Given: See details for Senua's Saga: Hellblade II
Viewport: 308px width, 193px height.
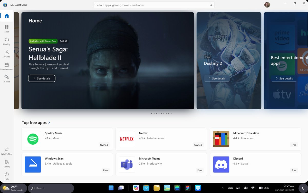Looking at the screenshot, I should point(42,78).
